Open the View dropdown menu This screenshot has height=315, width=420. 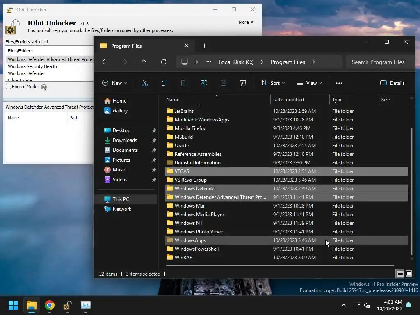tap(309, 83)
